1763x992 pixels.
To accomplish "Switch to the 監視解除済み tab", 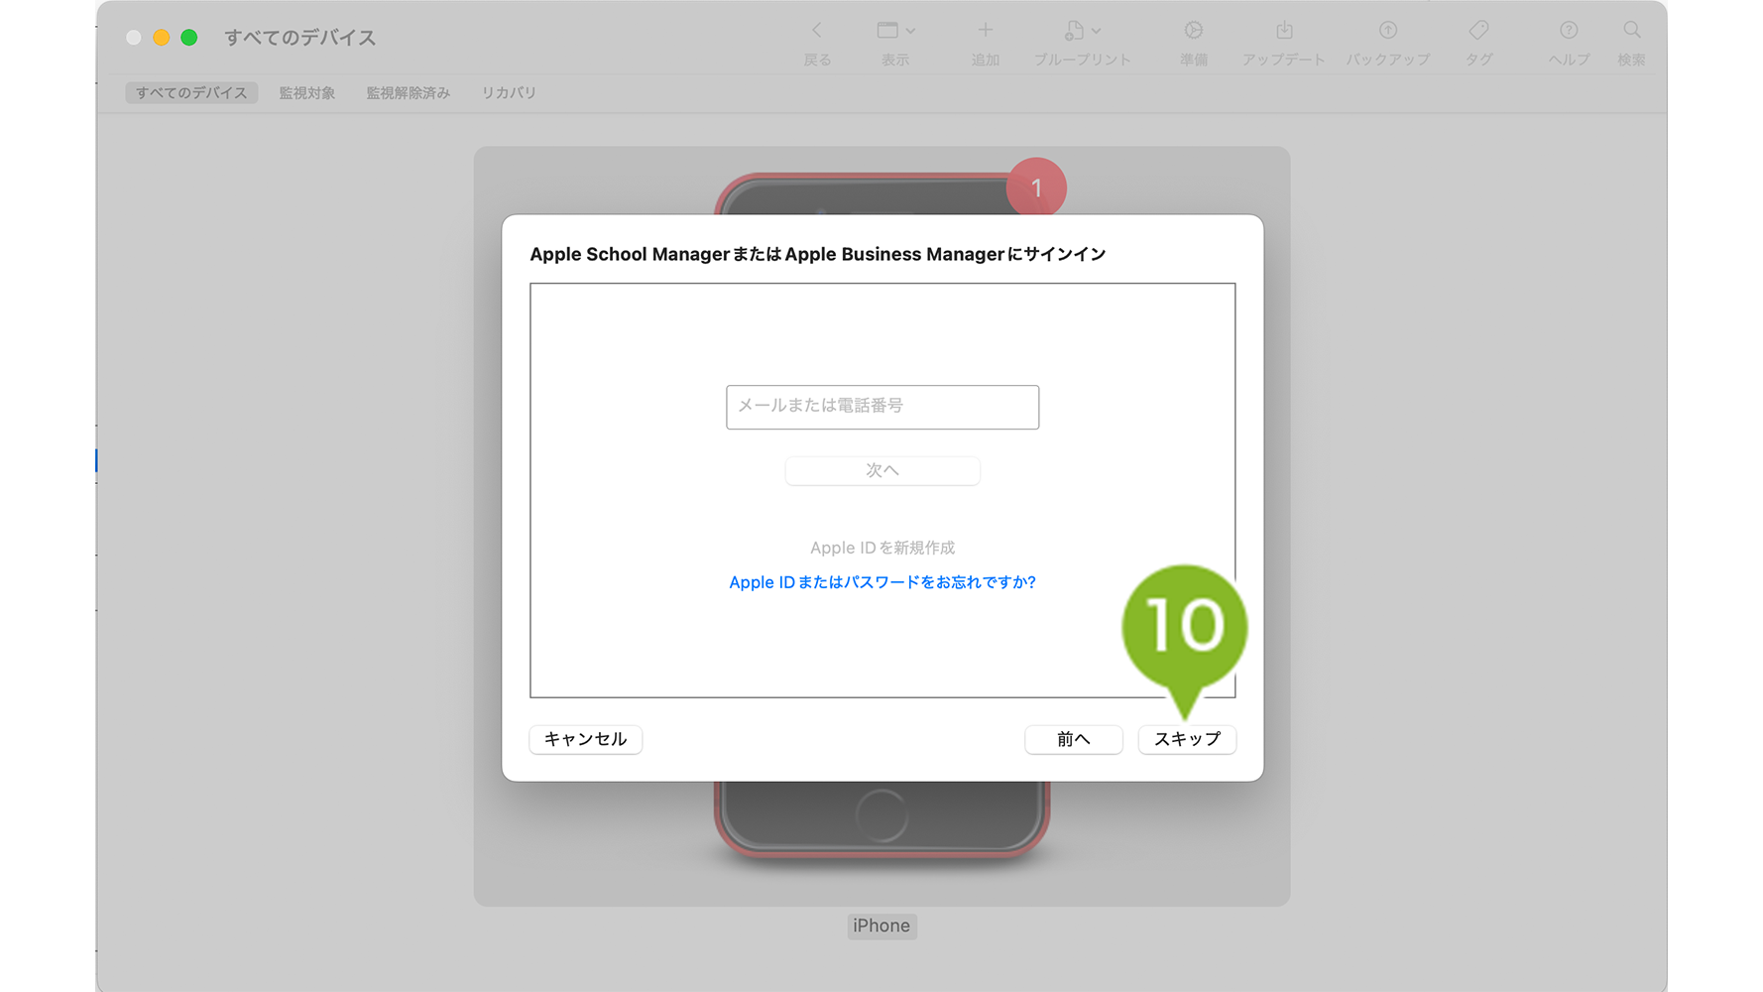I will click(x=408, y=92).
